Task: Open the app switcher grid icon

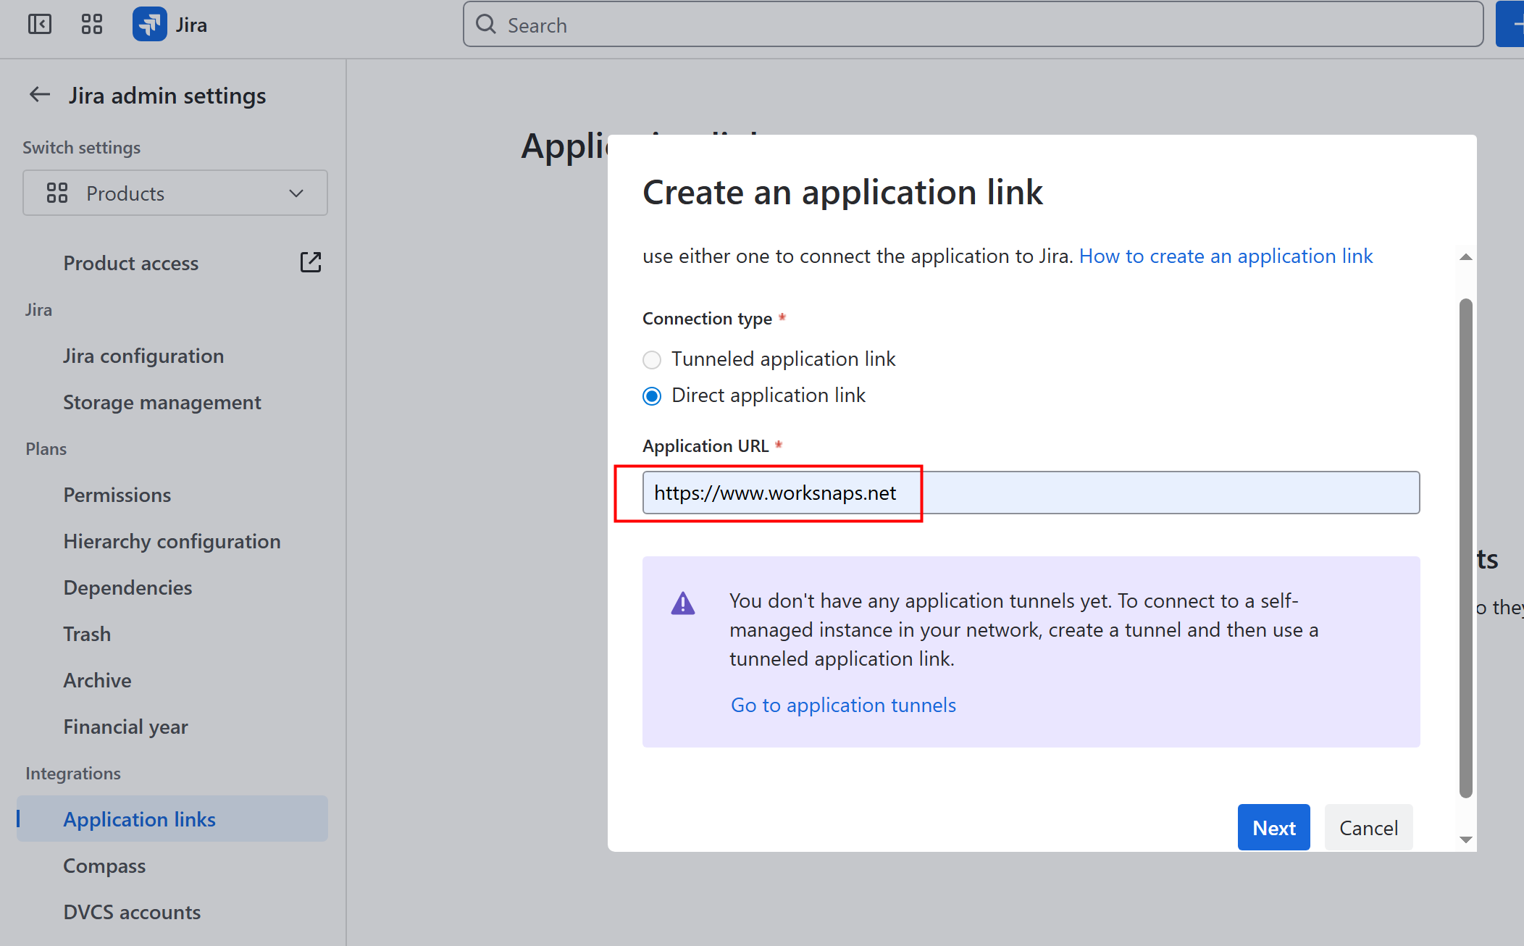Action: coord(92,25)
